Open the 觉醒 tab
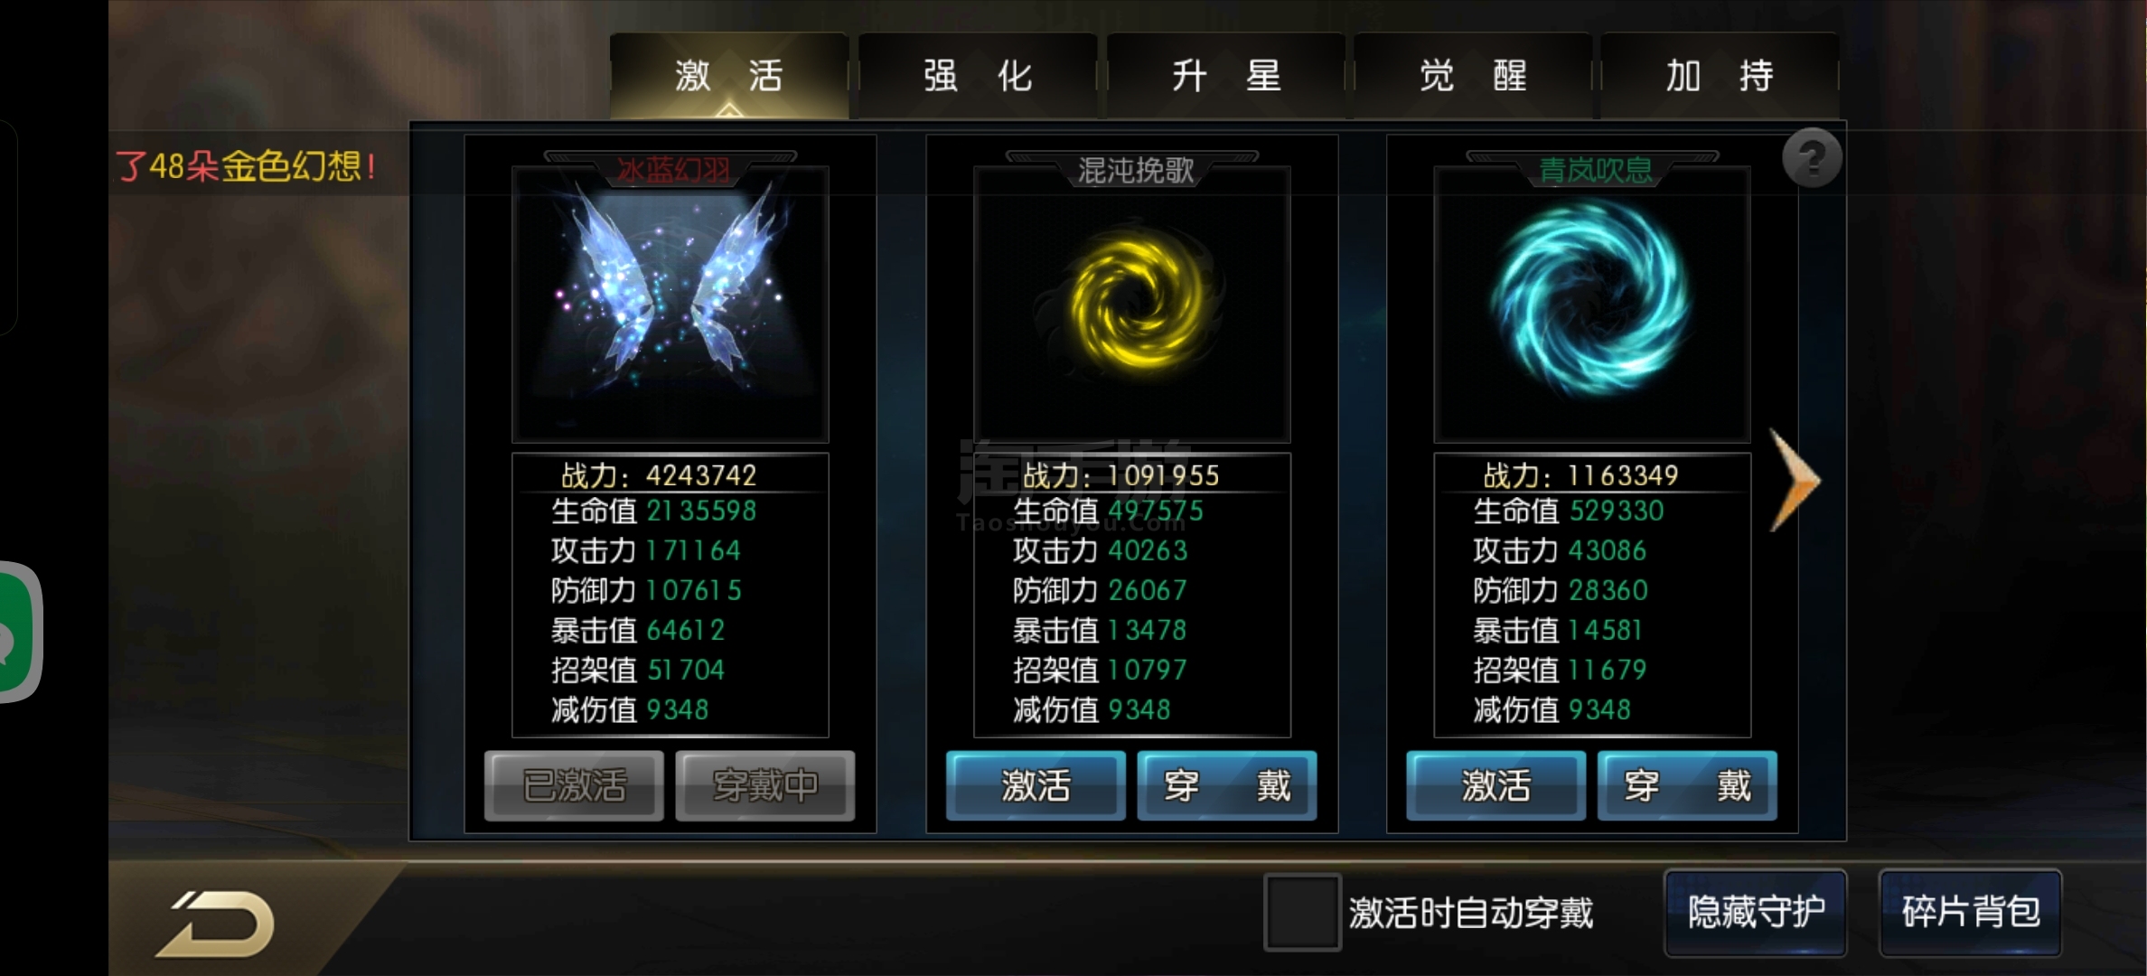The width and height of the screenshot is (2147, 976). [x=1474, y=76]
